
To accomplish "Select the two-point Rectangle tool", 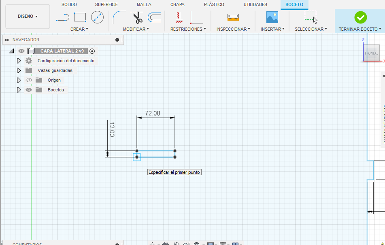I will (x=80, y=17).
